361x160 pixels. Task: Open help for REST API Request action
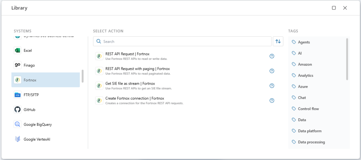(272, 56)
